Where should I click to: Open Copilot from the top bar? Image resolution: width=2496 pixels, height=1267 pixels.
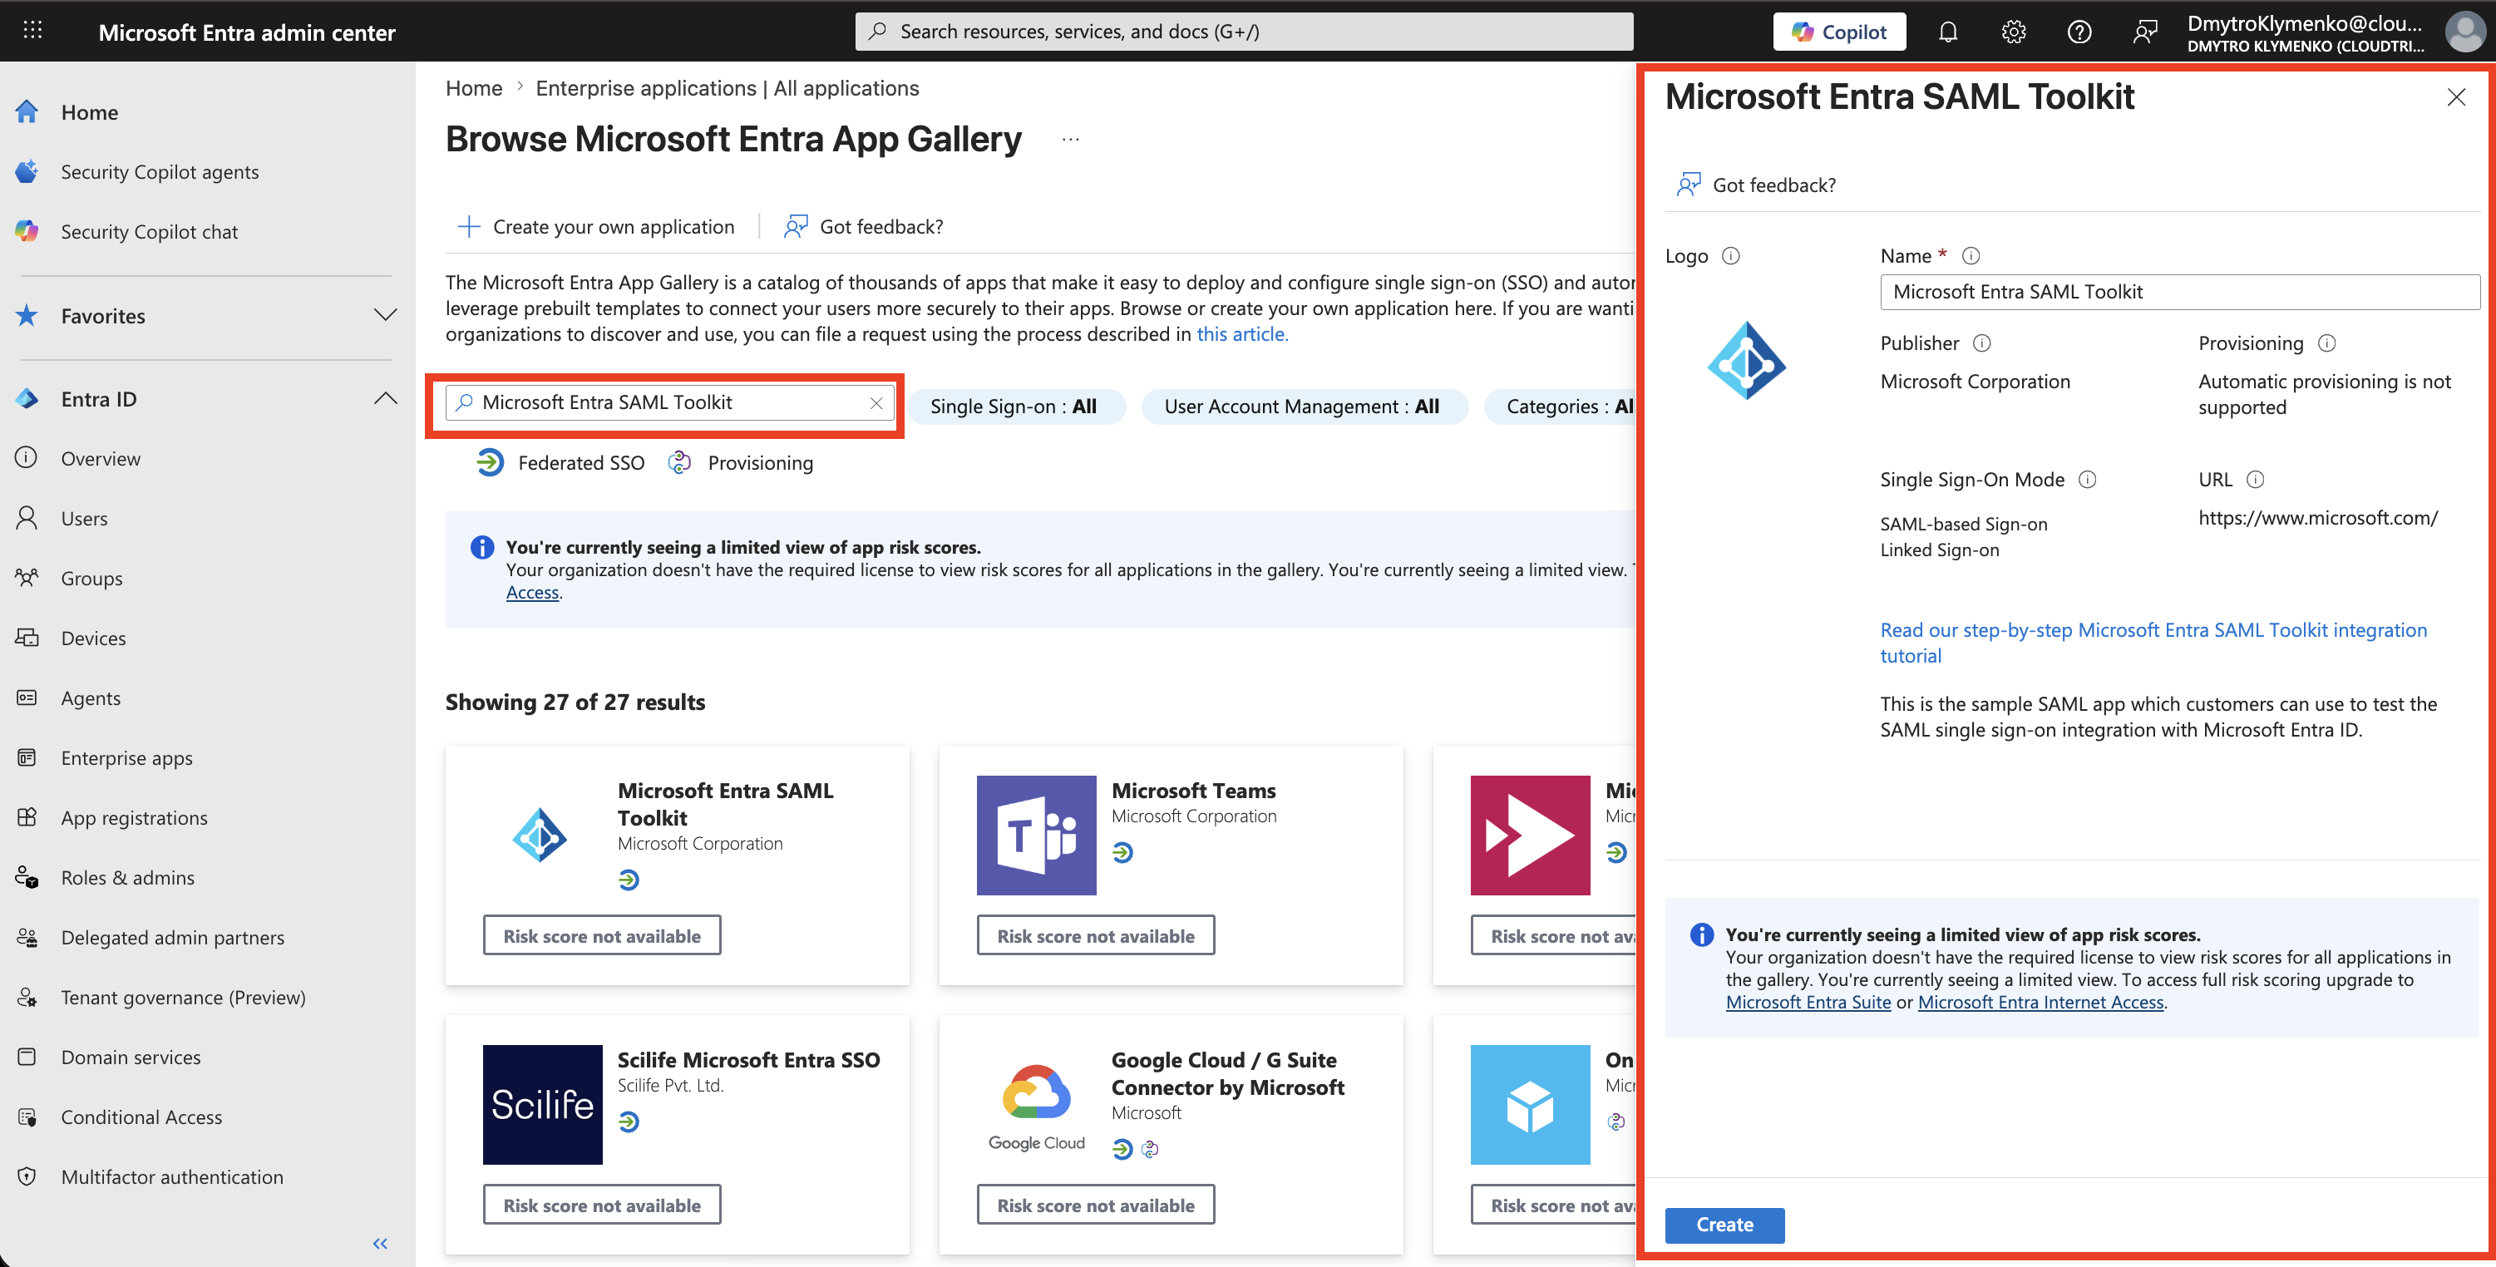point(1838,32)
